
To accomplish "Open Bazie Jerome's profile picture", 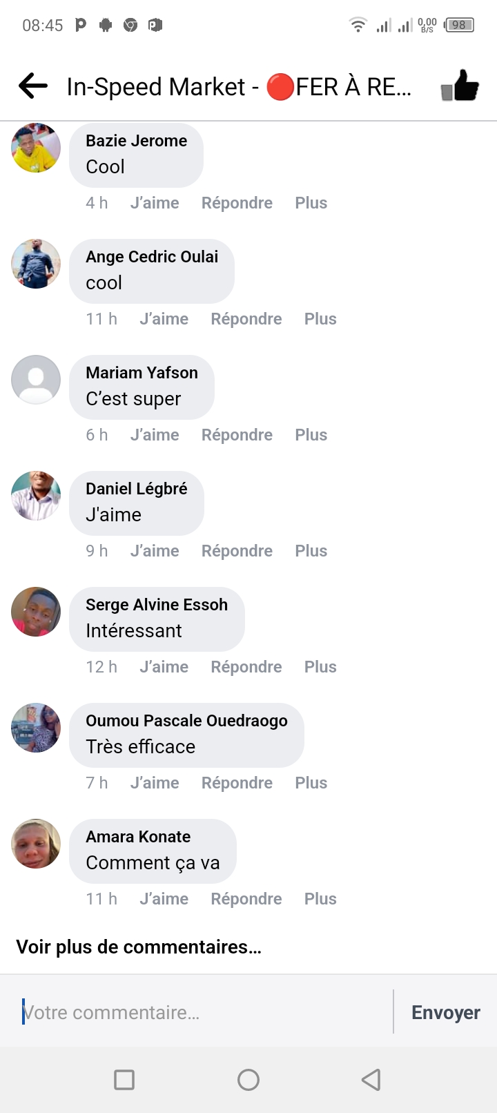I will pyautogui.click(x=36, y=148).
